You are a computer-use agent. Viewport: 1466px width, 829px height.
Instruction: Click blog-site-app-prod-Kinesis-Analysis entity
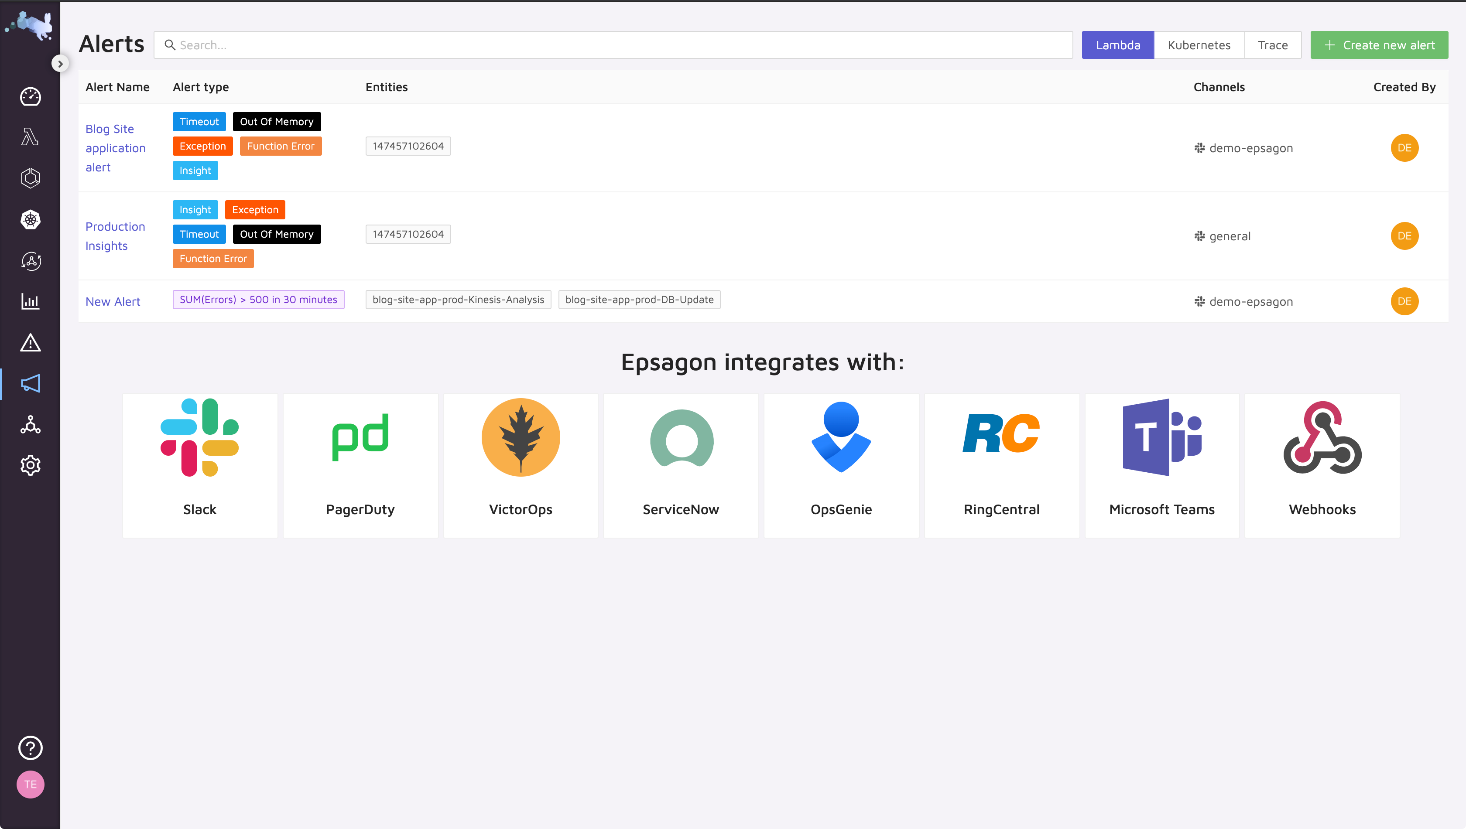click(x=458, y=300)
